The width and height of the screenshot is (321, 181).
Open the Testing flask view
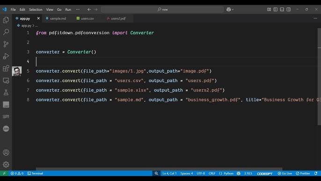click(6, 92)
